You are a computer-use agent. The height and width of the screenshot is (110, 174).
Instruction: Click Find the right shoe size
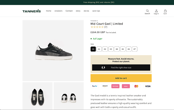click(x=121, y=67)
